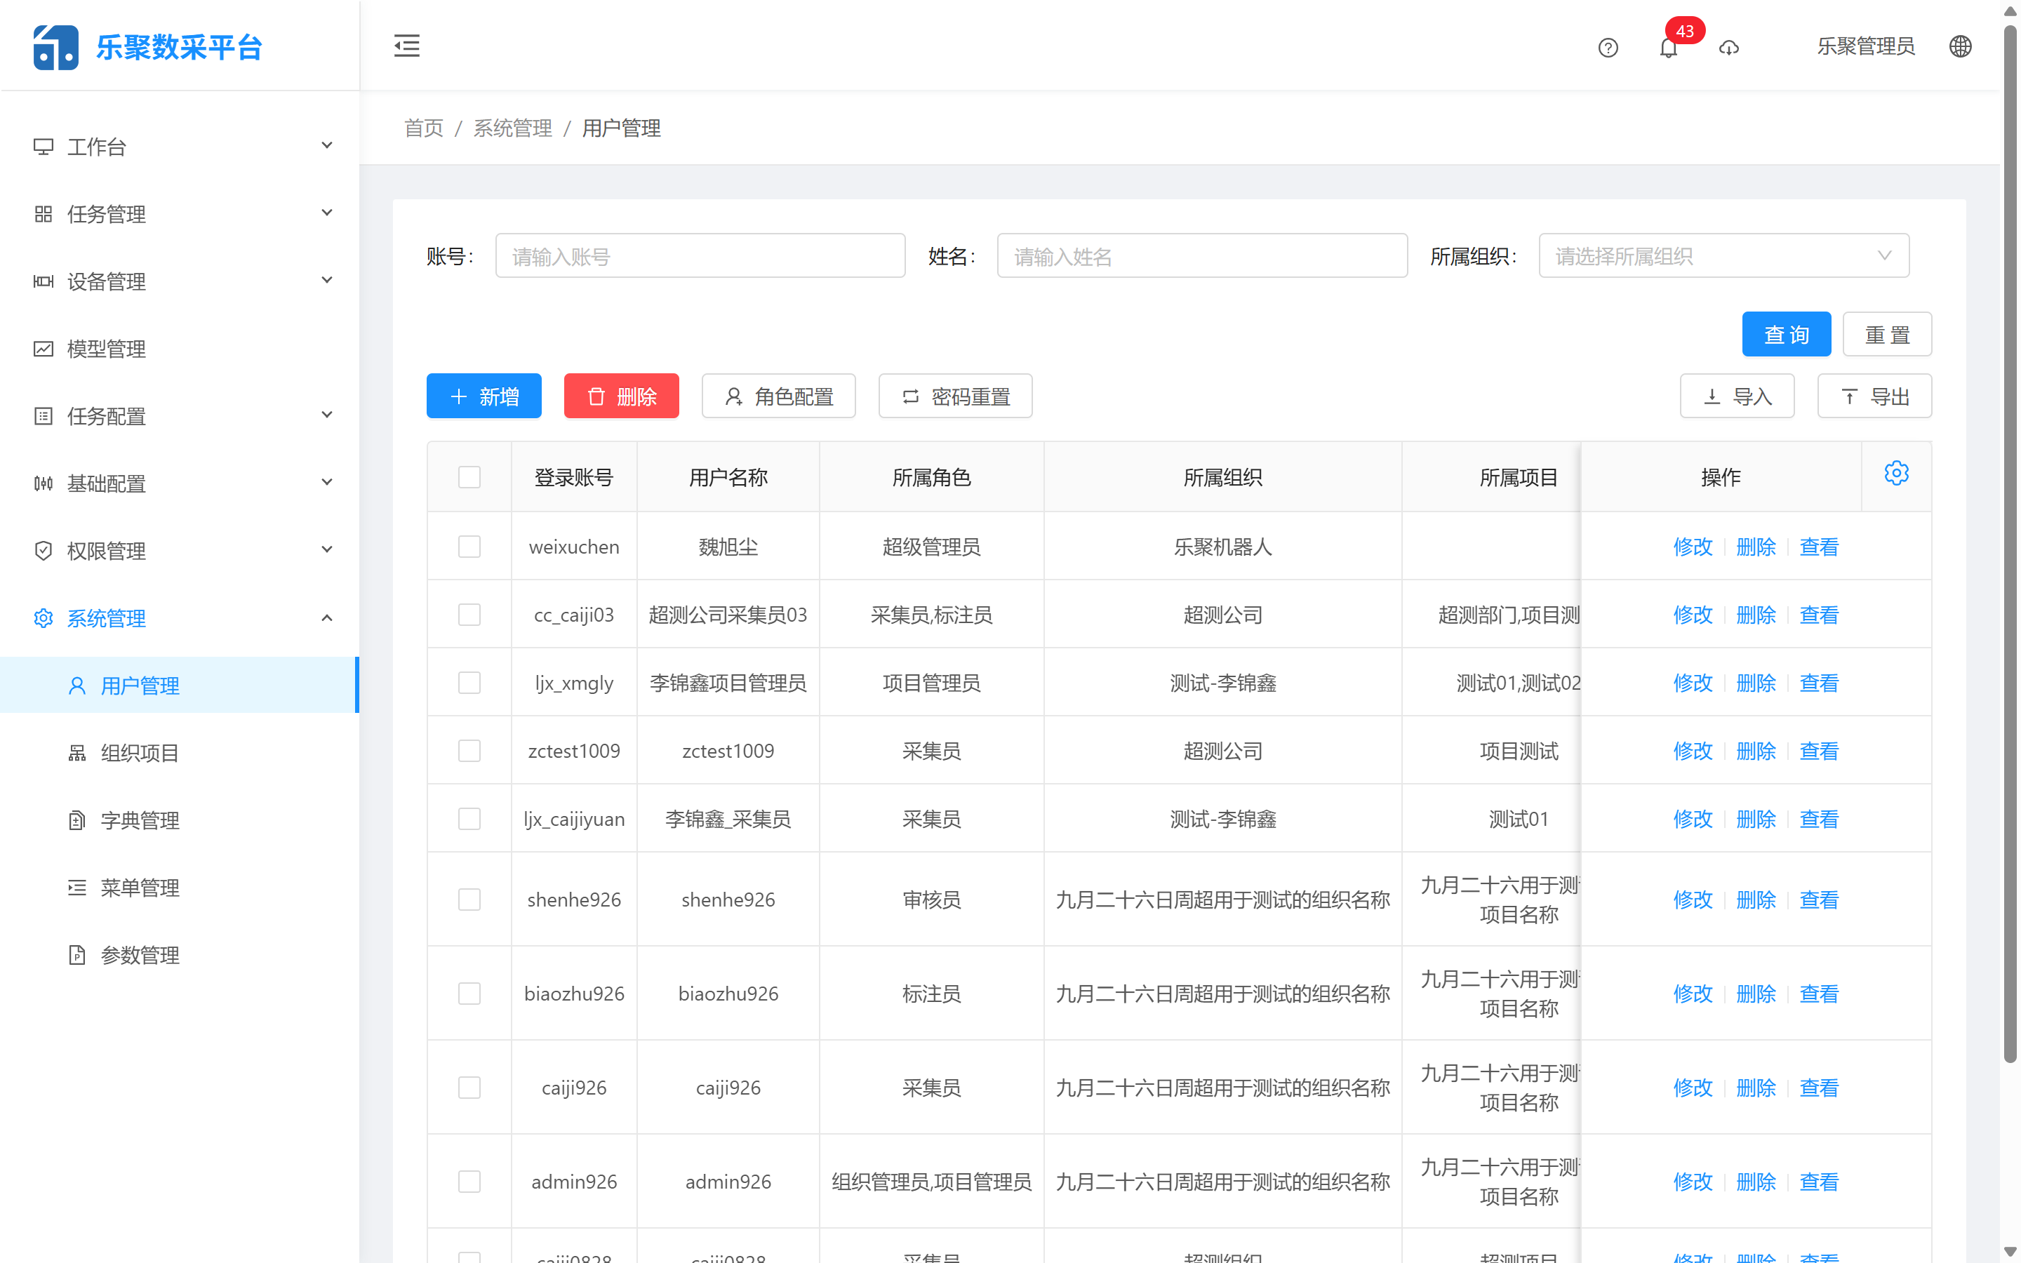The image size is (2021, 1263).
Task: Check the checkbox for user caiji926
Action: pos(469,1087)
